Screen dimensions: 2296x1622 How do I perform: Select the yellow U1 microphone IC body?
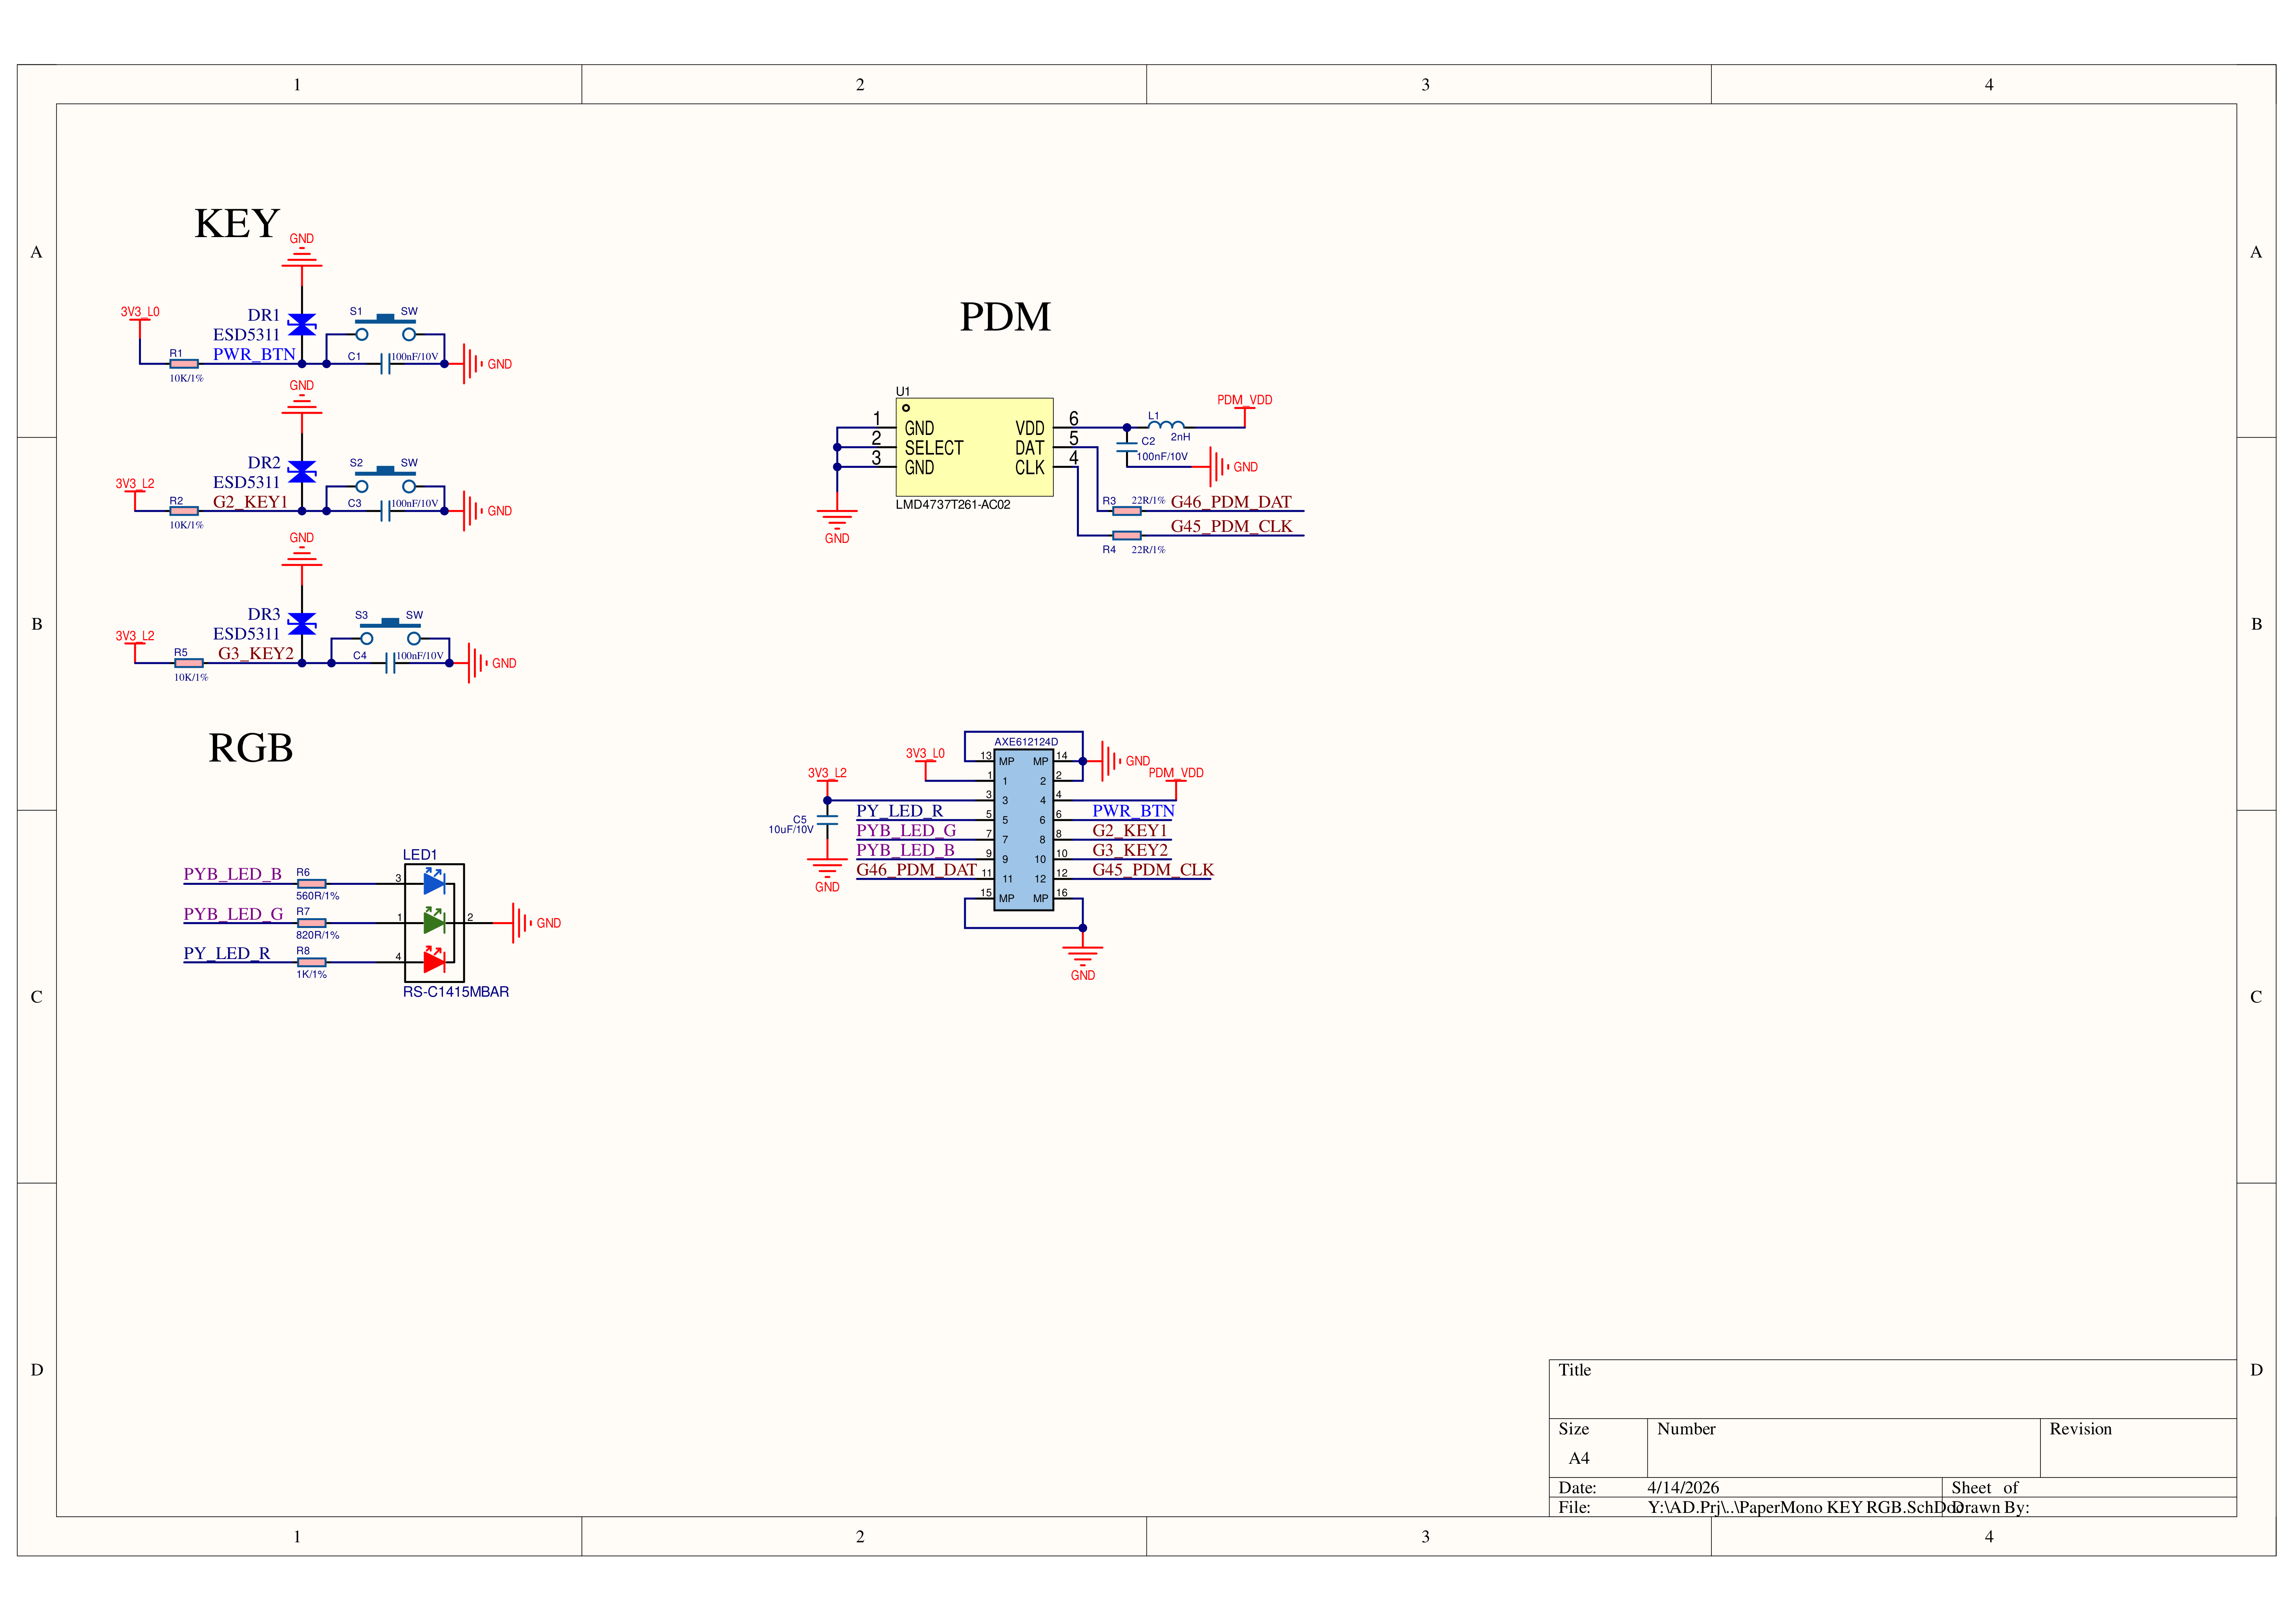coord(974,447)
